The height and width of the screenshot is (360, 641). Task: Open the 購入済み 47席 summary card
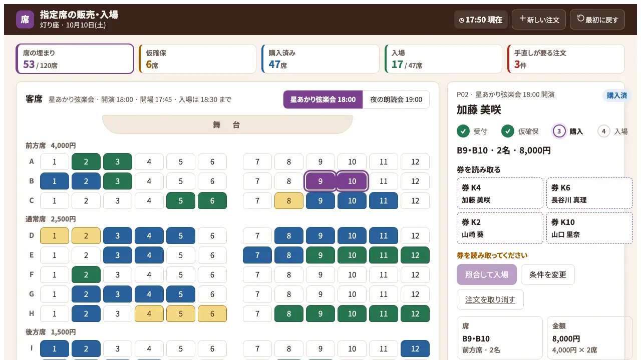[320, 59]
